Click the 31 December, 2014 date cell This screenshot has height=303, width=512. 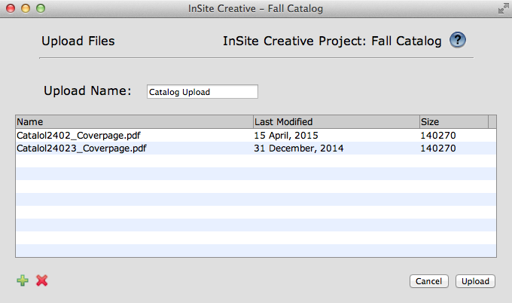tap(298, 148)
